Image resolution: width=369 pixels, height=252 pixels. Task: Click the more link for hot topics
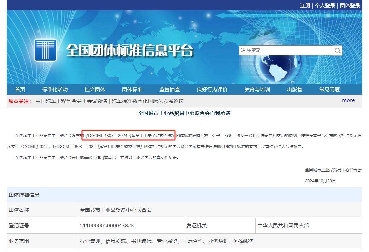click(x=348, y=100)
